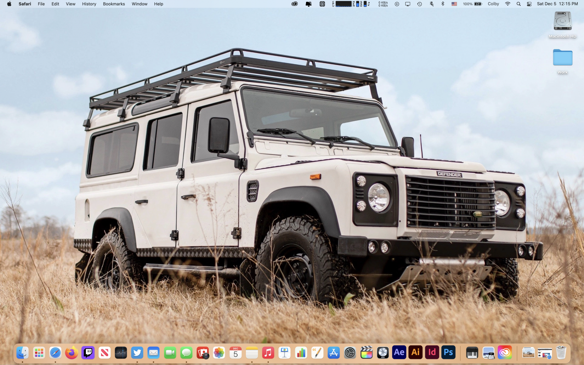Open Launchpad in the Dock
The image size is (584, 365).
point(39,353)
